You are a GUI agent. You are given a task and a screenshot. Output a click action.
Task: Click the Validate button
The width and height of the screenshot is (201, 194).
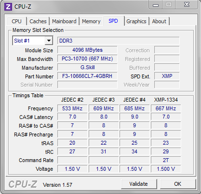click(x=139, y=184)
